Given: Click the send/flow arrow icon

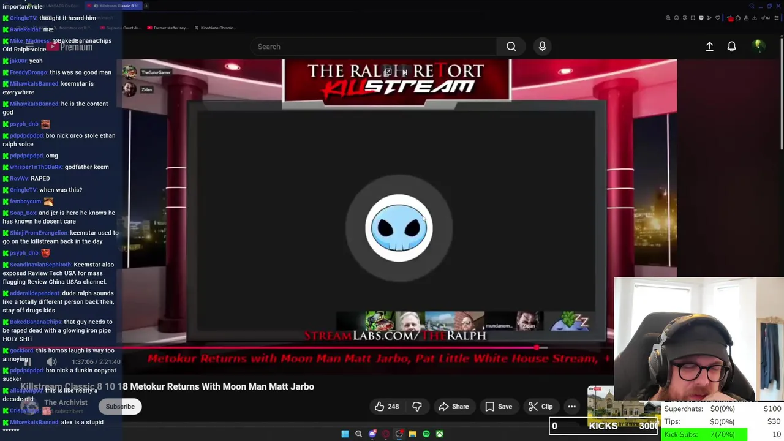Looking at the screenshot, I should [709, 18].
